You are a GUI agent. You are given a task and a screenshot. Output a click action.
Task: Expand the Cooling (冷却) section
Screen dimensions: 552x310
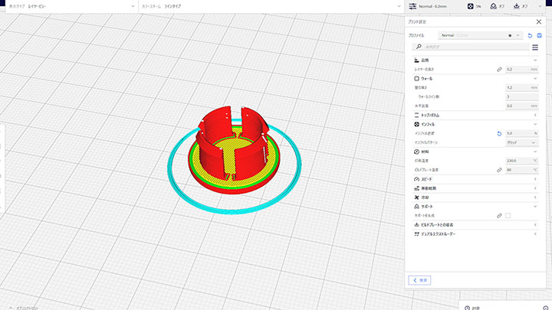tap(475, 197)
